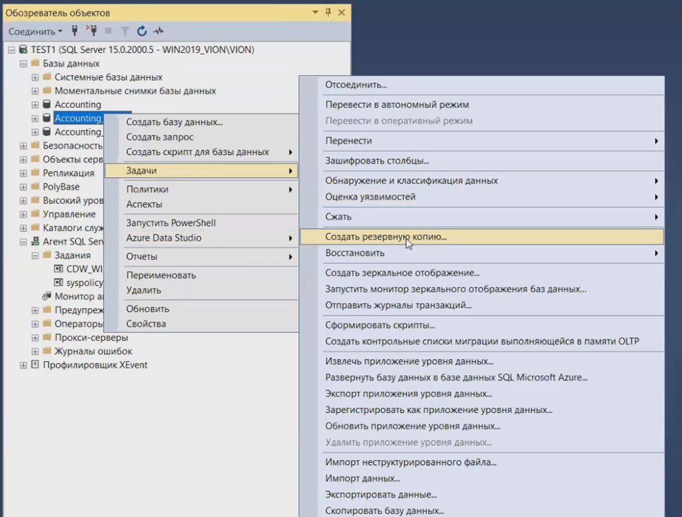Collapse the Задания folder node
Viewport: 682px width, 517px height.
35,255
